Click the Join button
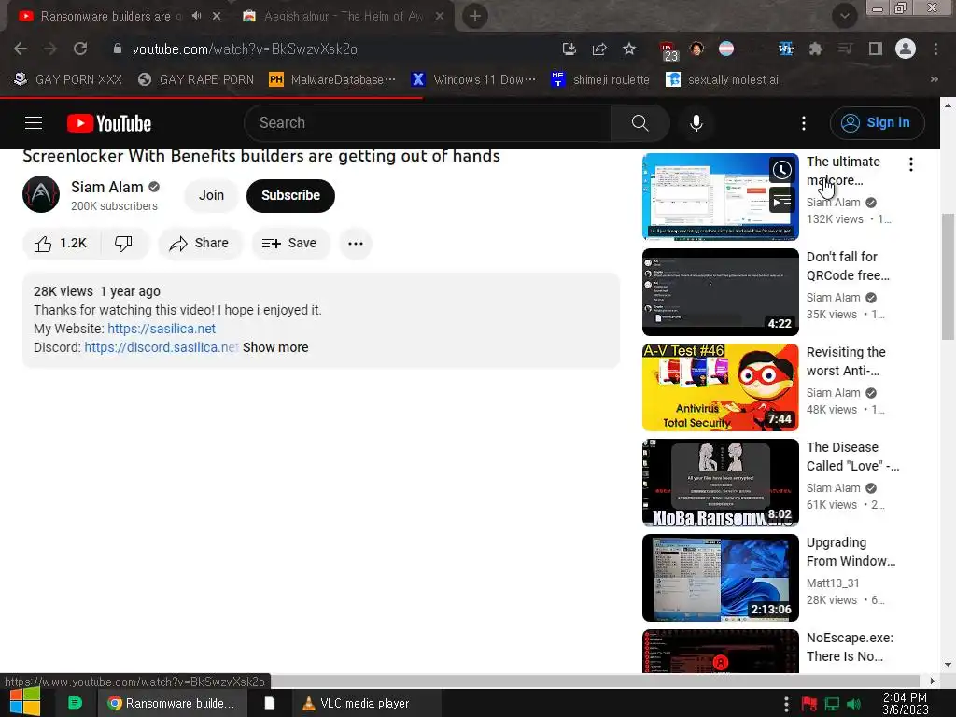 (211, 196)
